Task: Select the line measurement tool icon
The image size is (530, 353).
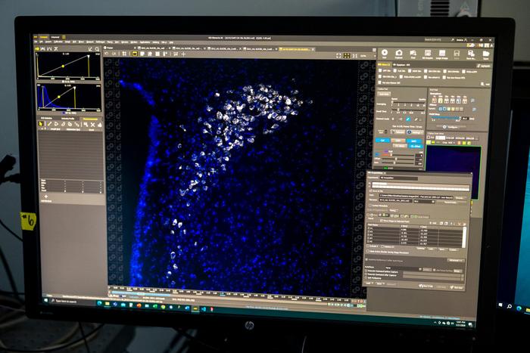Action: tap(49, 124)
